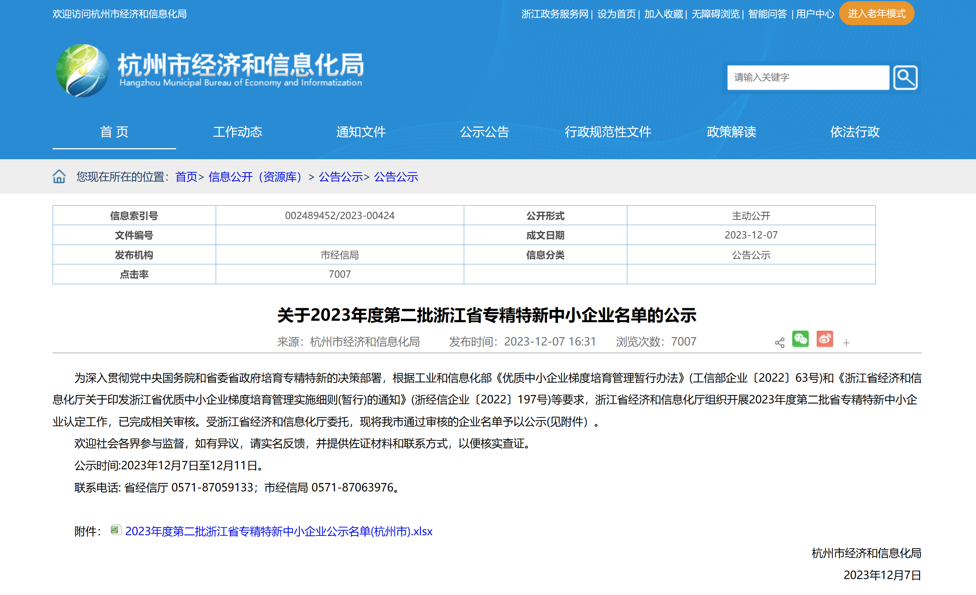Click the Weibo share icon
976x595 pixels.
tap(825, 339)
